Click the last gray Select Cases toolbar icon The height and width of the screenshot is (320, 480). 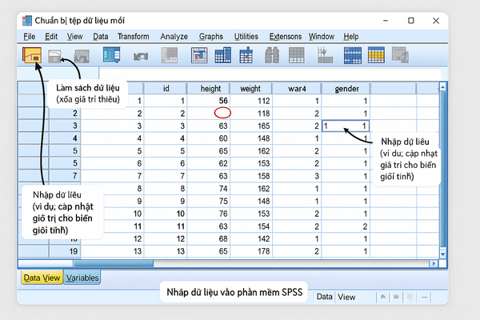pos(401,55)
